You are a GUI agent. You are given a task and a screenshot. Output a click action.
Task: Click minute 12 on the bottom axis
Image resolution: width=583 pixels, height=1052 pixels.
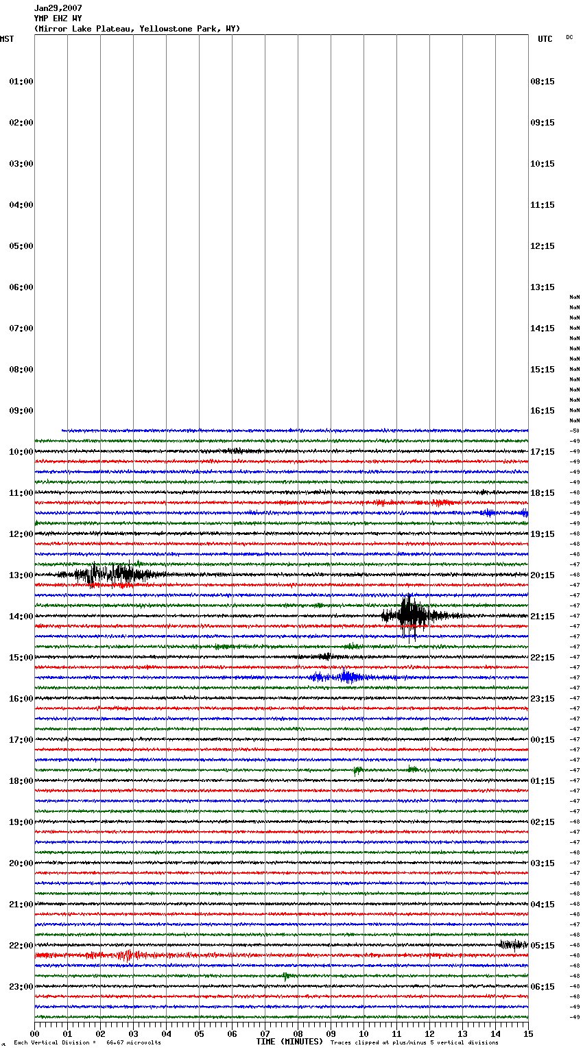pos(429,1033)
